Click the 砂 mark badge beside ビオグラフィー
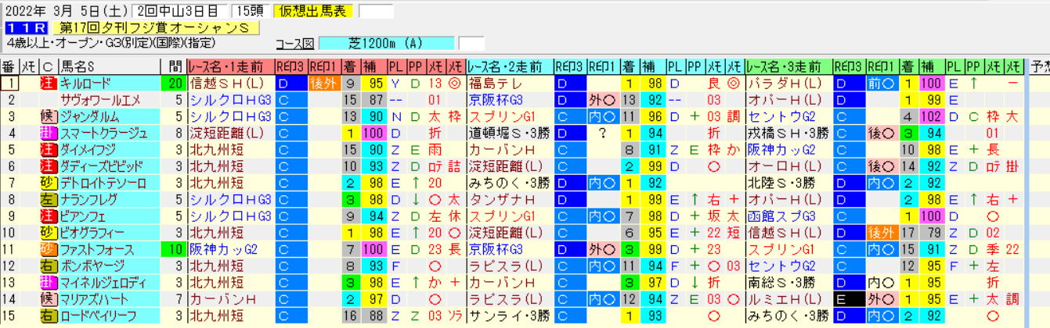Viewport: 1050px width, 328px height. point(47,233)
